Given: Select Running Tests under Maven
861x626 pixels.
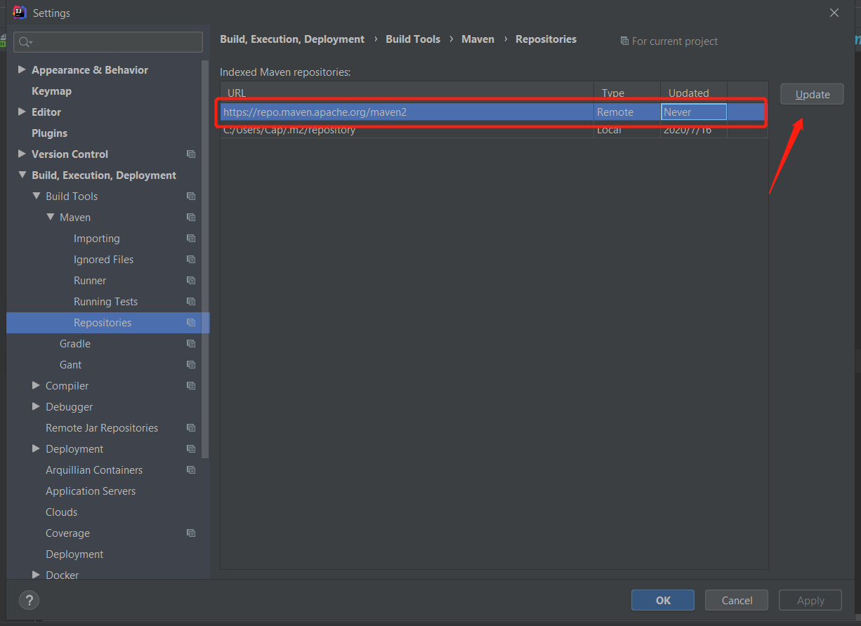Looking at the screenshot, I should tap(105, 302).
